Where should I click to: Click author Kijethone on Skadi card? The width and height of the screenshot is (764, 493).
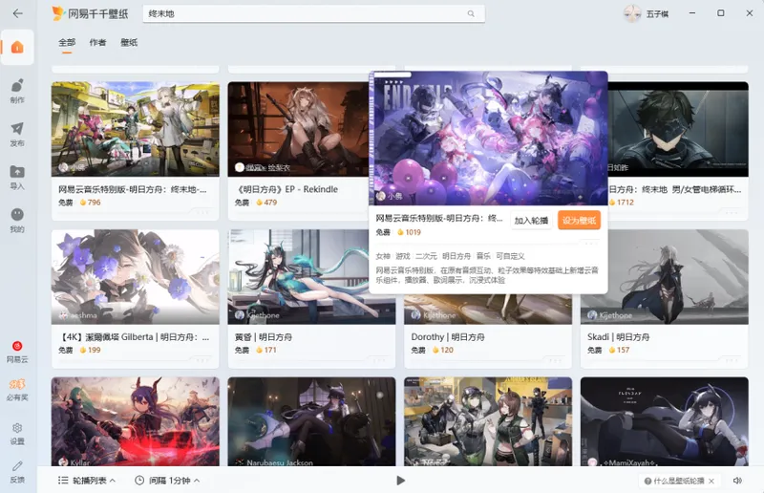coord(615,315)
